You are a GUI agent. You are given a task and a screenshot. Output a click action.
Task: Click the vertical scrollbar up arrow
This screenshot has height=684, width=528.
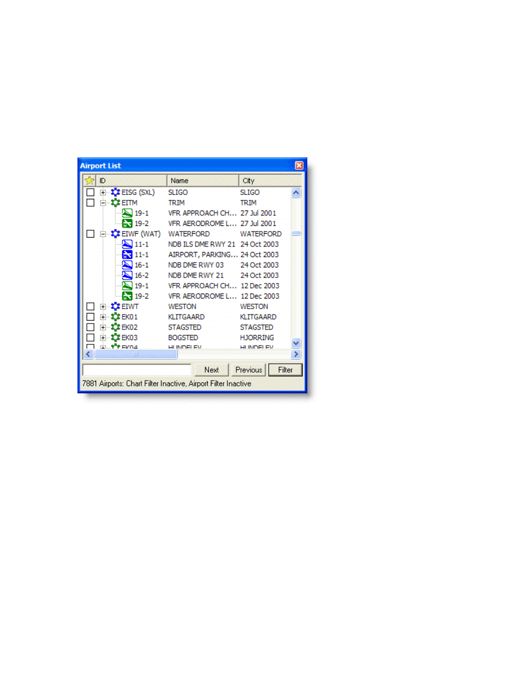pos(296,193)
